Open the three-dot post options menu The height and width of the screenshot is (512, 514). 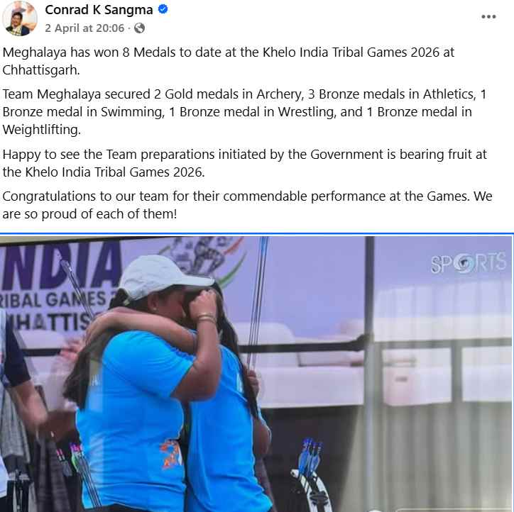(x=488, y=17)
